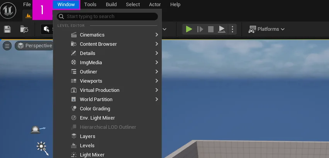329x158 pixels.
Task: Expand the Outliner submenu arrow
Action: tap(157, 72)
